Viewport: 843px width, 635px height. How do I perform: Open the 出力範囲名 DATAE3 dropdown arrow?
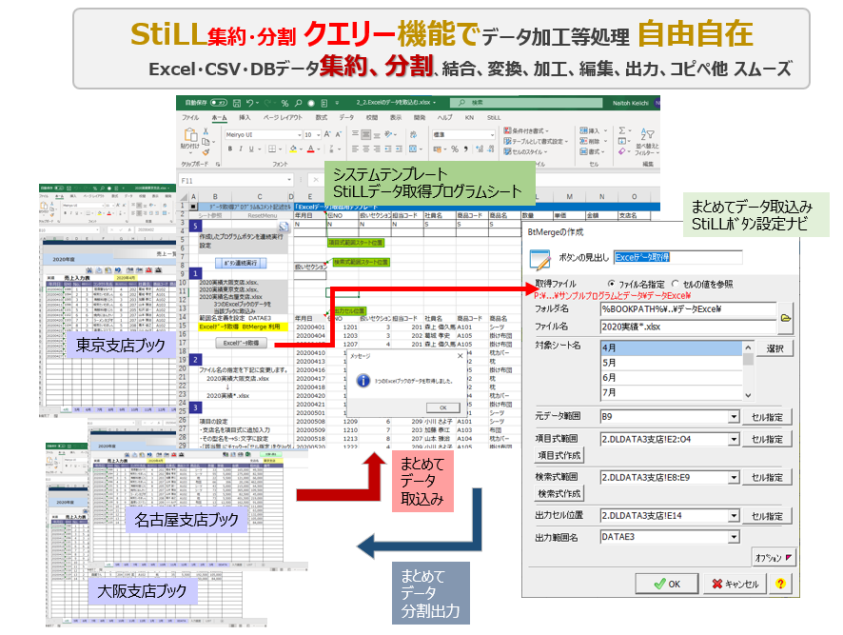point(734,537)
